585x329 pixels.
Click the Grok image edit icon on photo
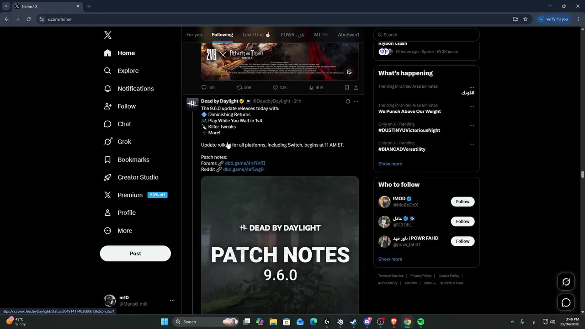(x=349, y=72)
